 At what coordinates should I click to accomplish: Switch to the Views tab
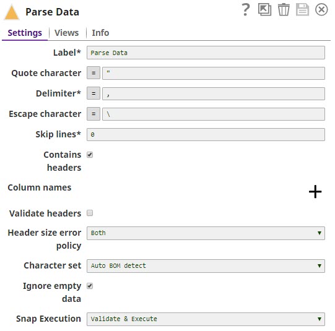(x=67, y=33)
